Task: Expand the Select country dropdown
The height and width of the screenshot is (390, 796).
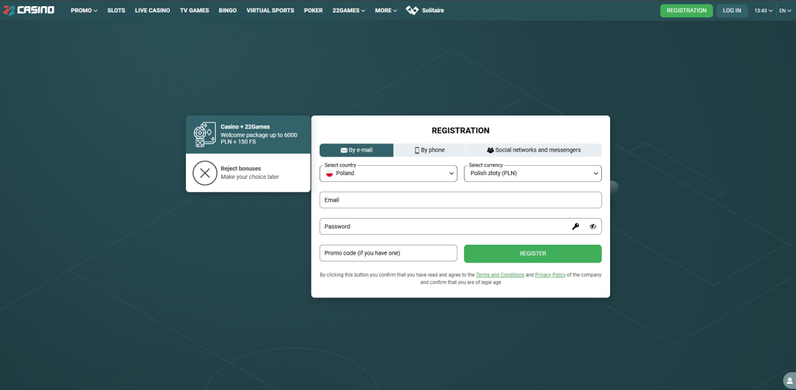Action: click(388, 174)
